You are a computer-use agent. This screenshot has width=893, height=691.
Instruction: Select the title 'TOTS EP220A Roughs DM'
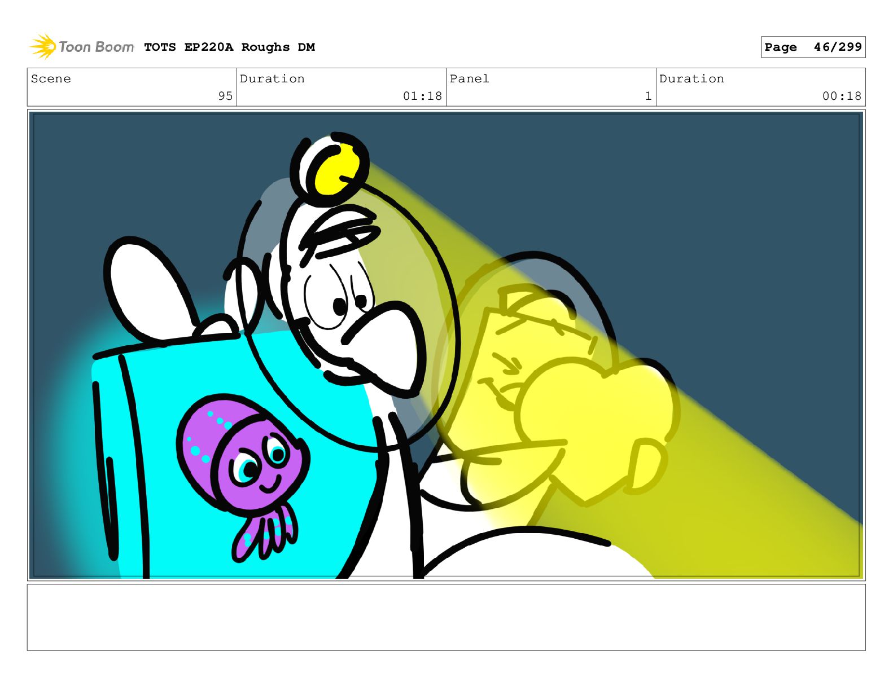point(229,47)
